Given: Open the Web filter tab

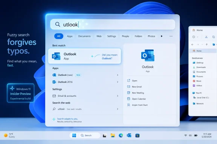Looking at the screenshot, I should pos(99,36).
